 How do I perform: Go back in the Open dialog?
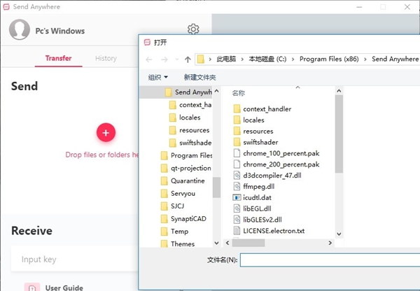click(x=149, y=59)
